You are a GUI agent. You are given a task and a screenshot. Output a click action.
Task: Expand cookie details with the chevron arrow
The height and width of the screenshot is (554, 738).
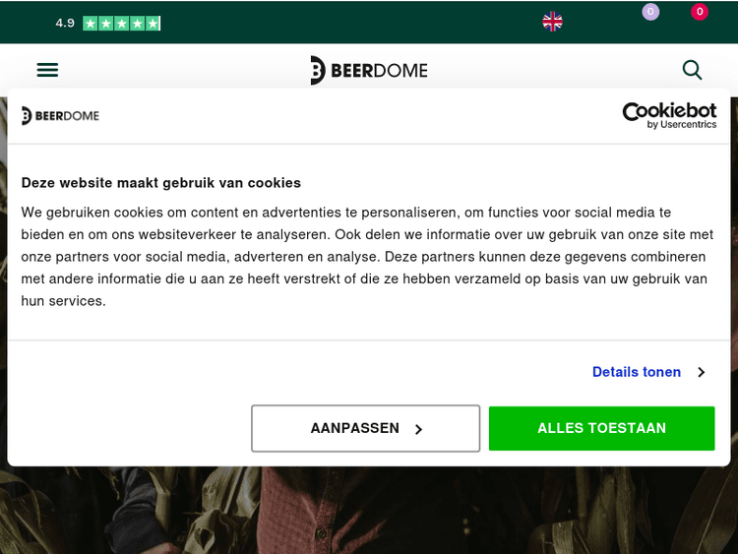point(702,372)
